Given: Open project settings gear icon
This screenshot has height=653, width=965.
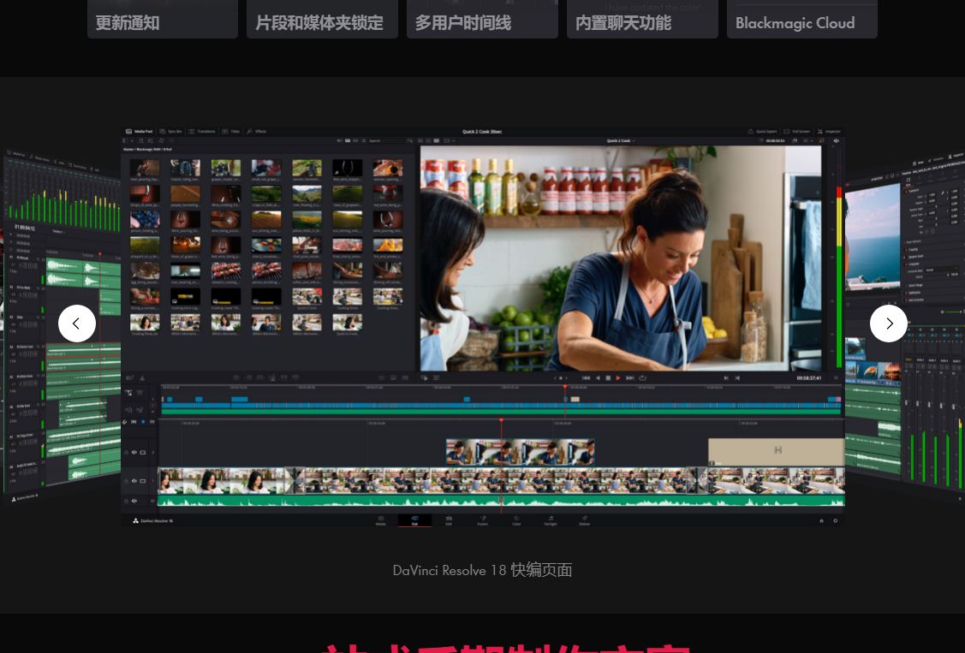Looking at the screenshot, I should pyautogui.click(x=835, y=521).
